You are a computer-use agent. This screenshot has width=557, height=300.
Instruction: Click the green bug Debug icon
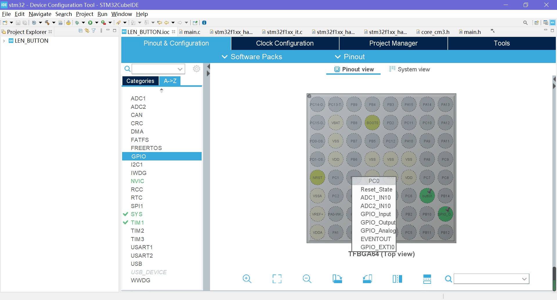click(77, 23)
